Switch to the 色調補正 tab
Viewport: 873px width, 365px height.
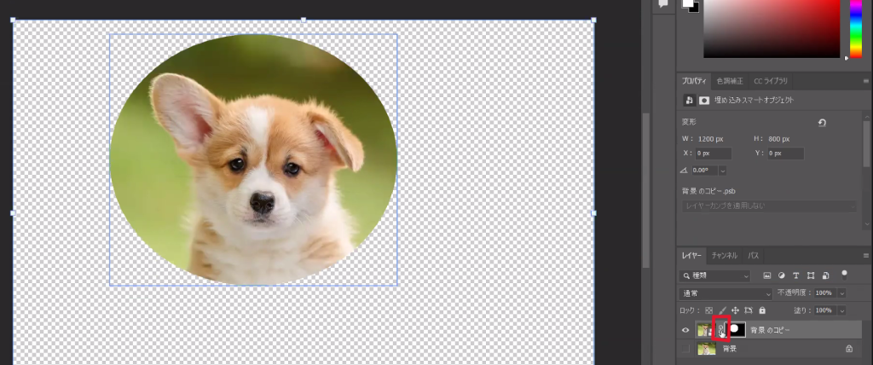(729, 81)
